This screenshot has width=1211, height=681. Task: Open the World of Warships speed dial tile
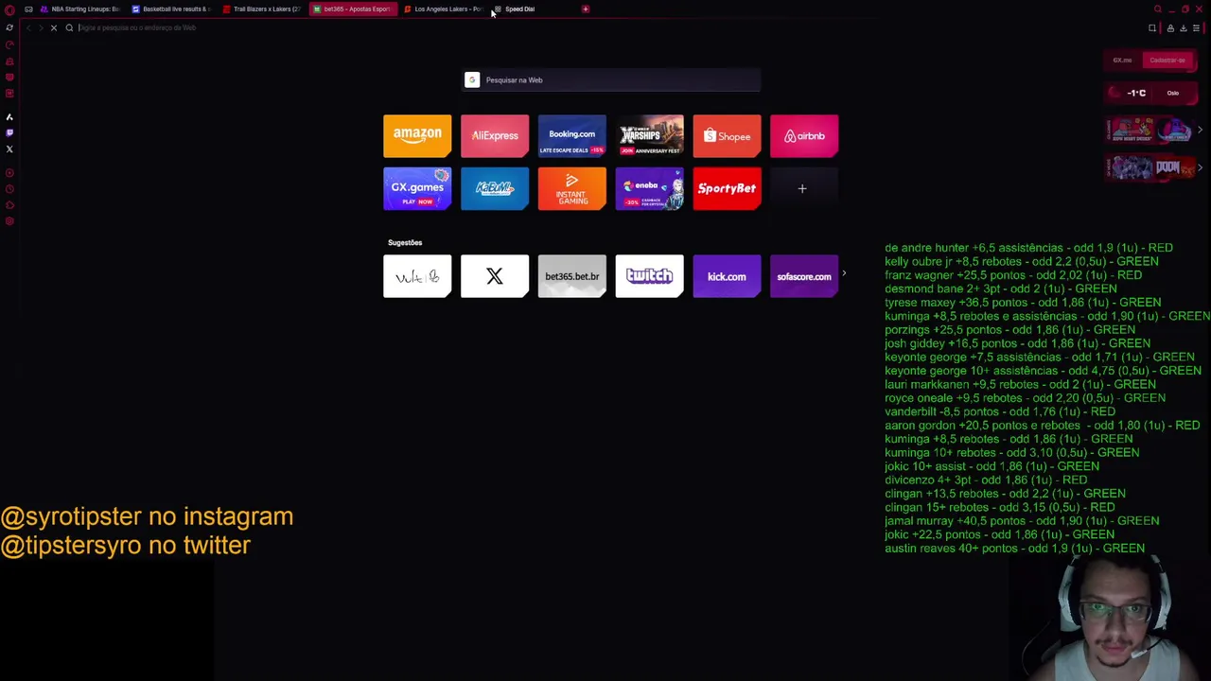click(x=649, y=136)
